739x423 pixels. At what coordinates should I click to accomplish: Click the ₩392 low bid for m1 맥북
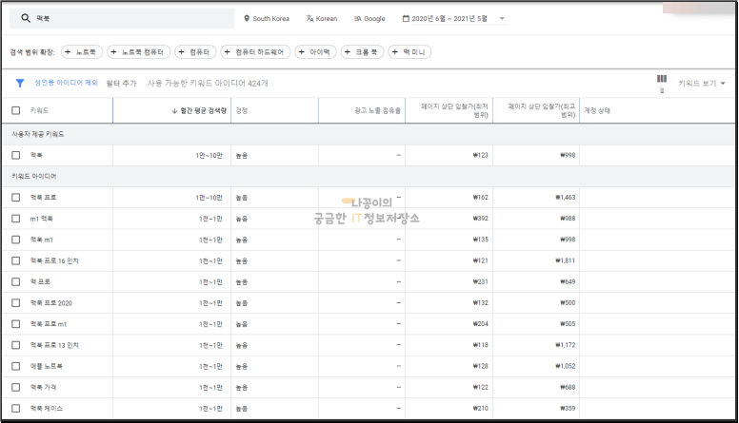[480, 219]
